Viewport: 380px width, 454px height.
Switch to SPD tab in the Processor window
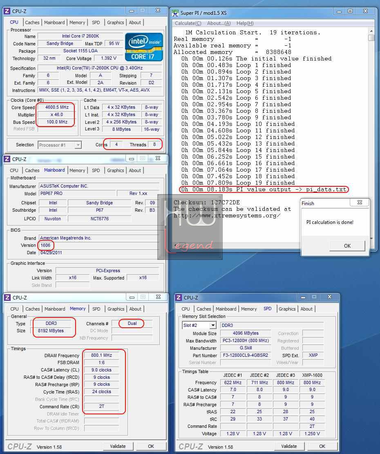pyautogui.click(x=96, y=22)
